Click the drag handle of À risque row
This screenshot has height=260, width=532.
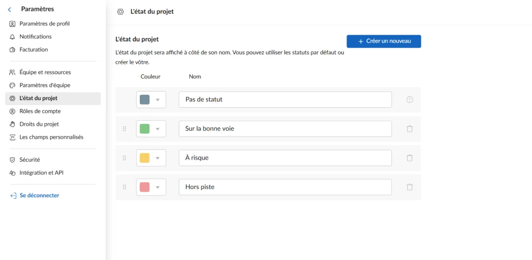click(124, 158)
